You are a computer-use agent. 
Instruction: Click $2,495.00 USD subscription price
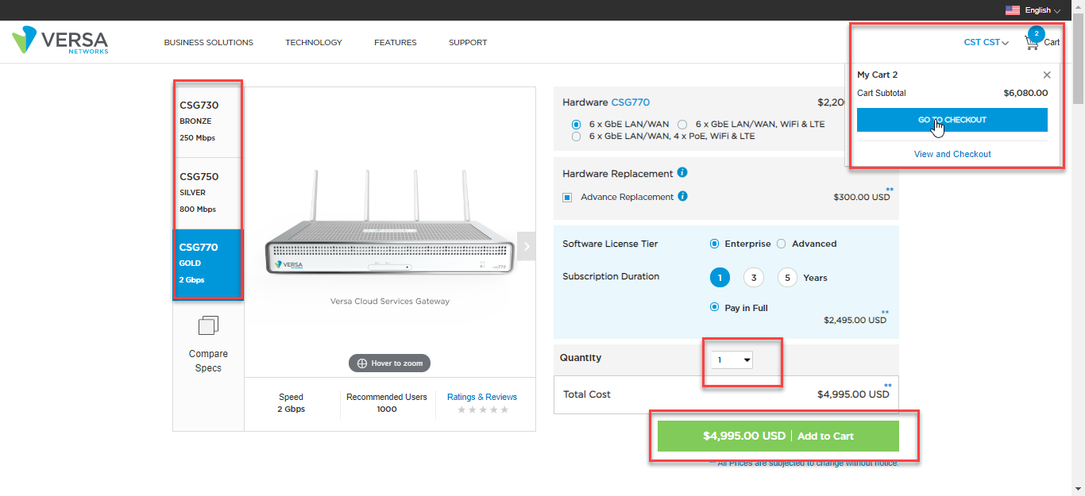pos(855,321)
